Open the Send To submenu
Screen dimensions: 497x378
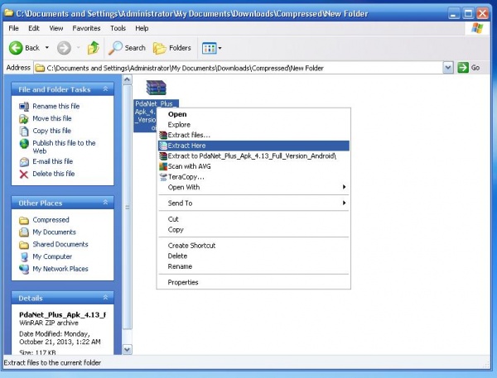(180, 203)
